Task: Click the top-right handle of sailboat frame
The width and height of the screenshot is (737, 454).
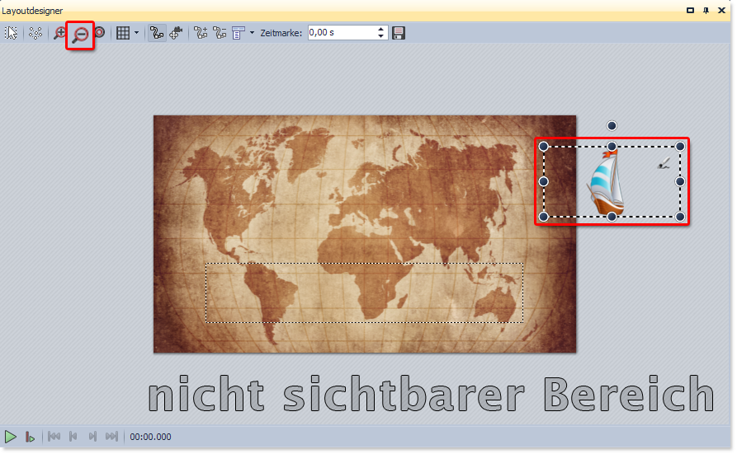Action: tap(680, 147)
